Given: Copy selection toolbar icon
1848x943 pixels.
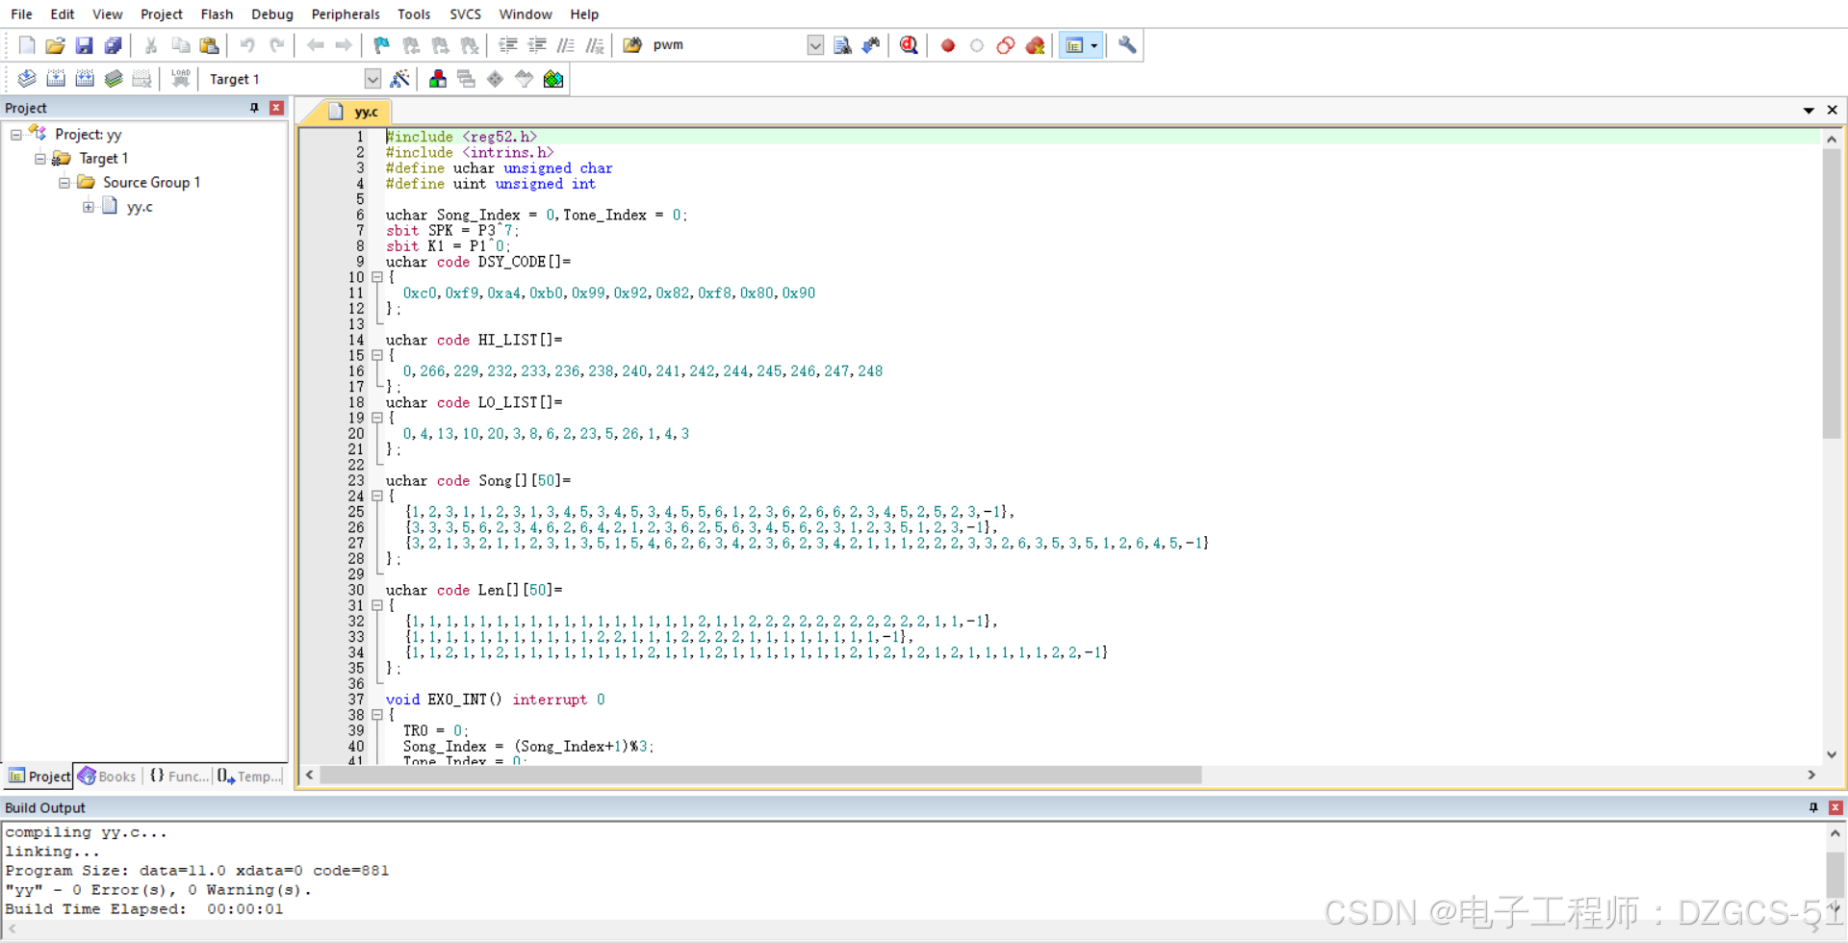Looking at the screenshot, I should (180, 45).
